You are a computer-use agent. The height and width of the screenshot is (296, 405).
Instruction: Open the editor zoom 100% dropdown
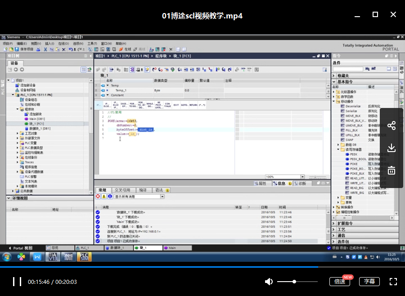click(x=302, y=177)
